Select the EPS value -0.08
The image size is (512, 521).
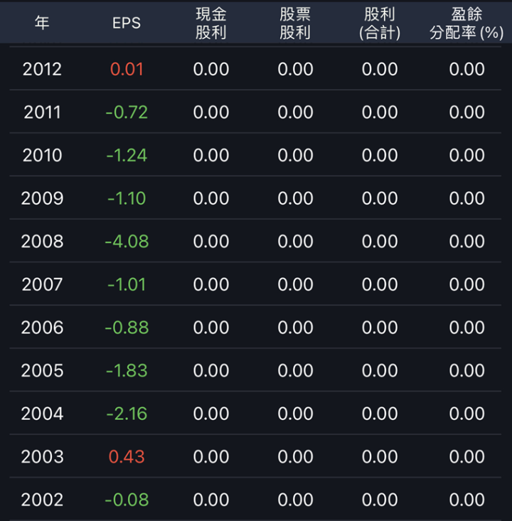pos(127,500)
